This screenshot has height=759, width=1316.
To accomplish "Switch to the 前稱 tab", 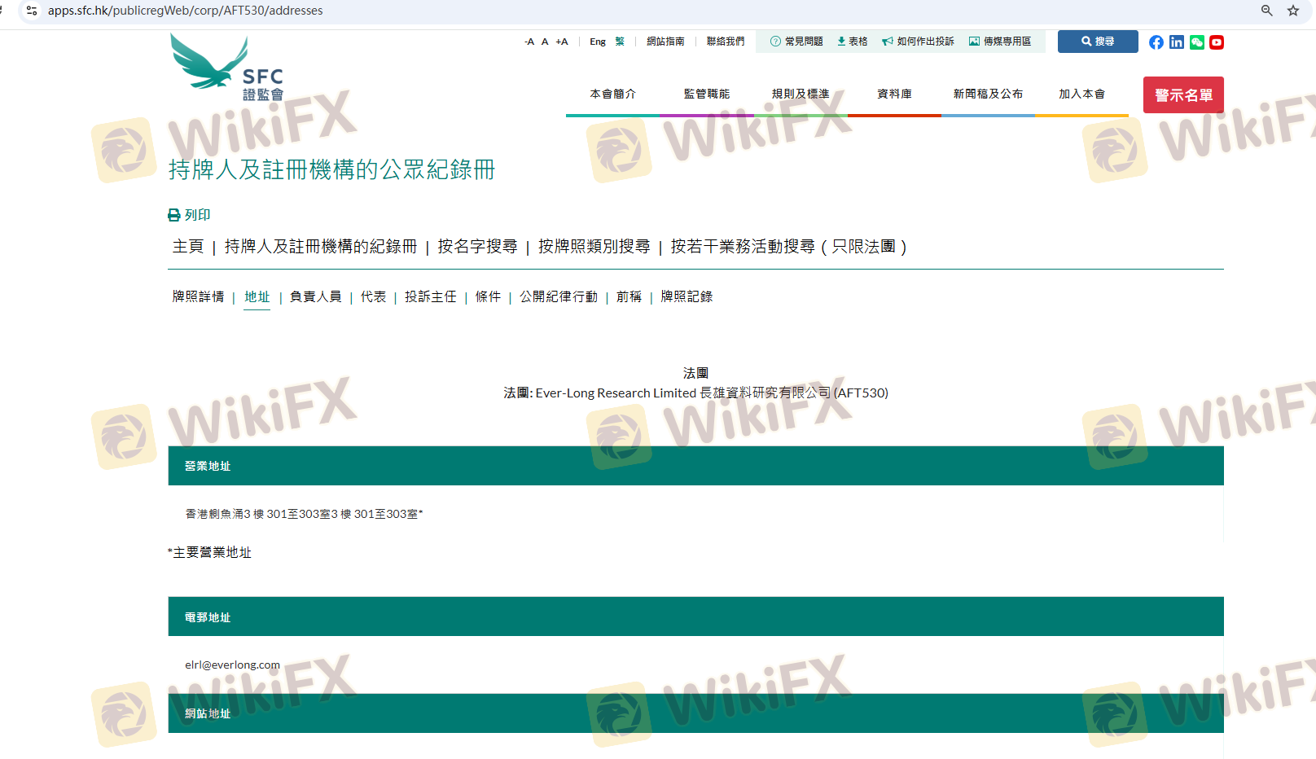I will click(x=629, y=297).
